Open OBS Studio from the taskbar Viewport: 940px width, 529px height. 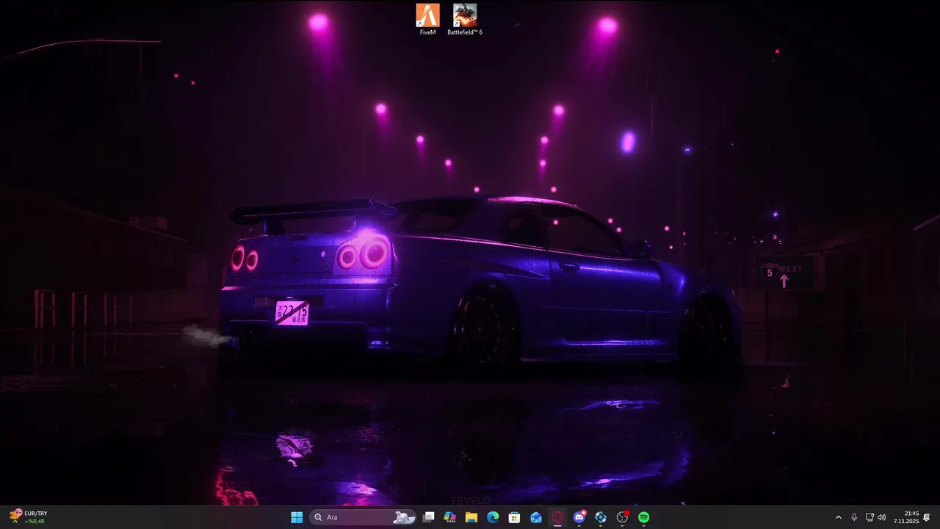coord(623,517)
